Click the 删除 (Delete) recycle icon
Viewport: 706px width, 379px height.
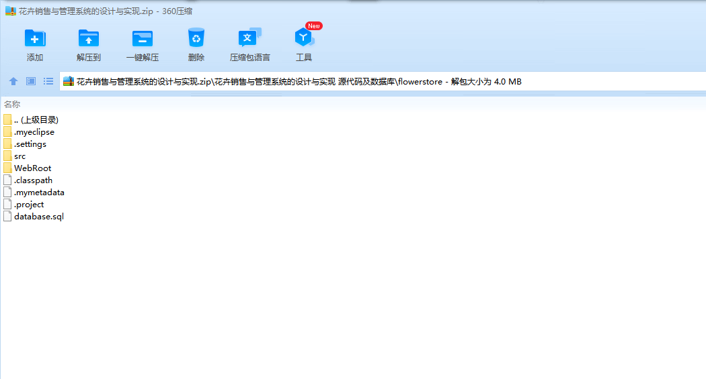[196, 38]
